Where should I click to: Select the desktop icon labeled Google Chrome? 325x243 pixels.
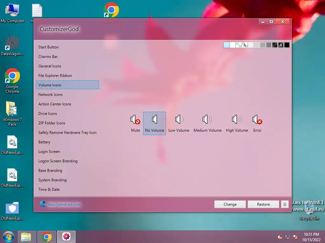coord(12,81)
